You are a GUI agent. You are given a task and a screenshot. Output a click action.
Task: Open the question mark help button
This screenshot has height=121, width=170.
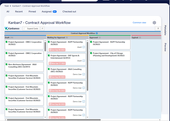[x=158, y=29]
